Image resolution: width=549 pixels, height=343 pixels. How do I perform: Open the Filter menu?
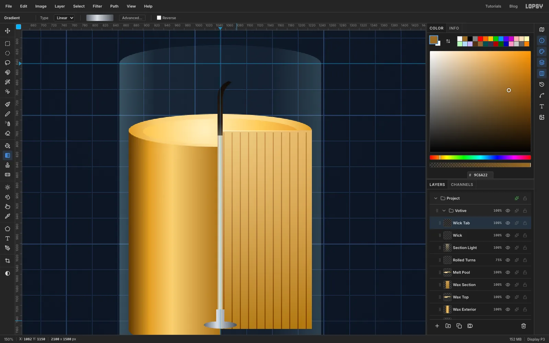coord(97,6)
